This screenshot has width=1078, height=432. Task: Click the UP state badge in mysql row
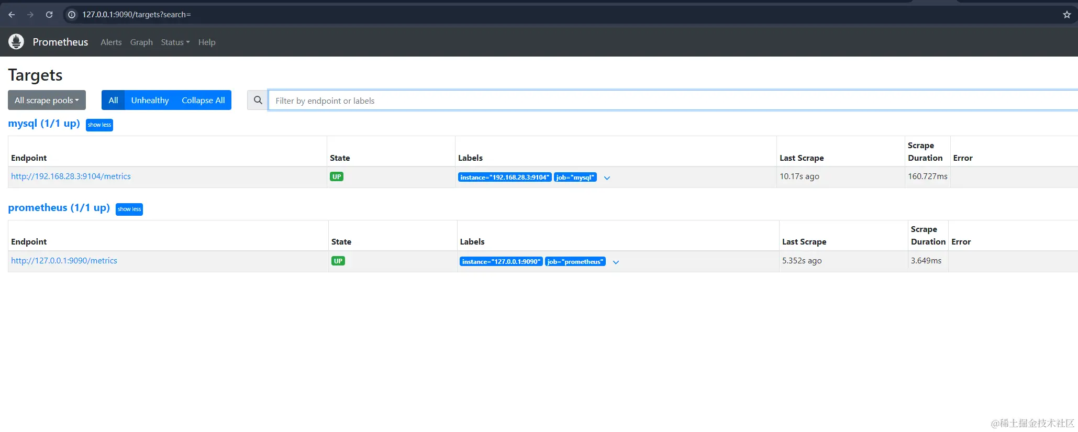pyautogui.click(x=337, y=177)
